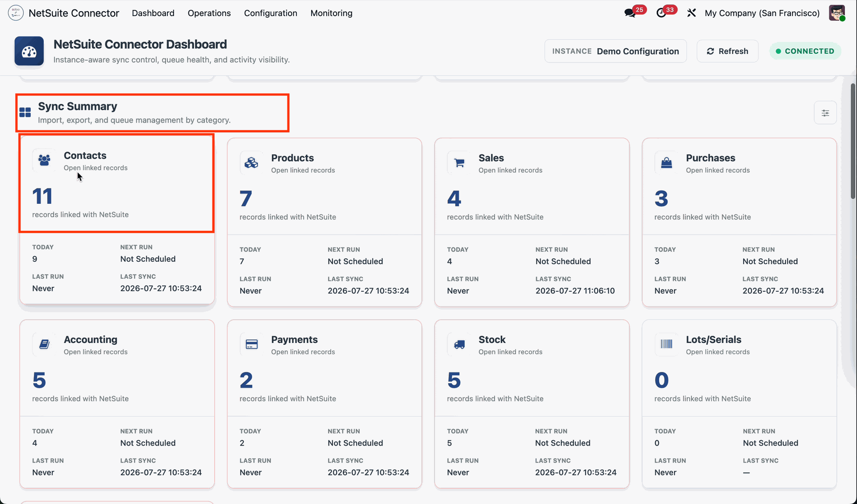Click the Payments card icon

click(251, 344)
